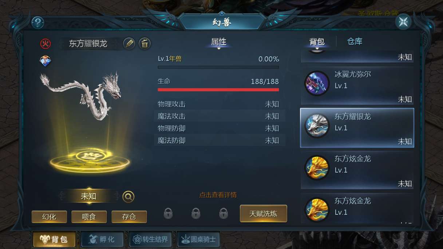Click the first locked talent slot
Viewport: 443px width, 249px height.
[168, 213]
